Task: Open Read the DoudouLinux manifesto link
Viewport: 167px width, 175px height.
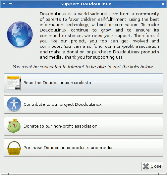Action: 83,83
